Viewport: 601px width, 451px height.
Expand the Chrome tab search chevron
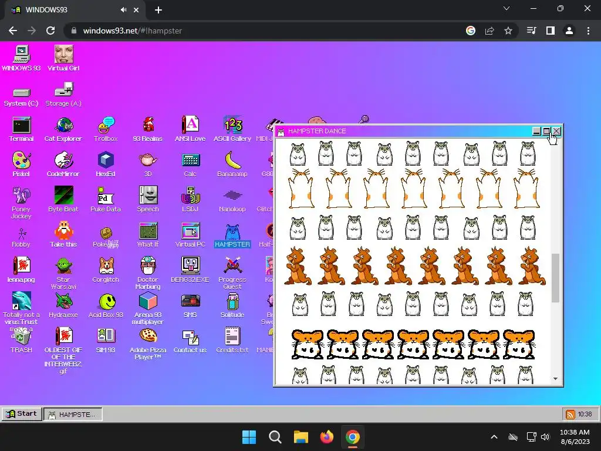click(507, 8)
